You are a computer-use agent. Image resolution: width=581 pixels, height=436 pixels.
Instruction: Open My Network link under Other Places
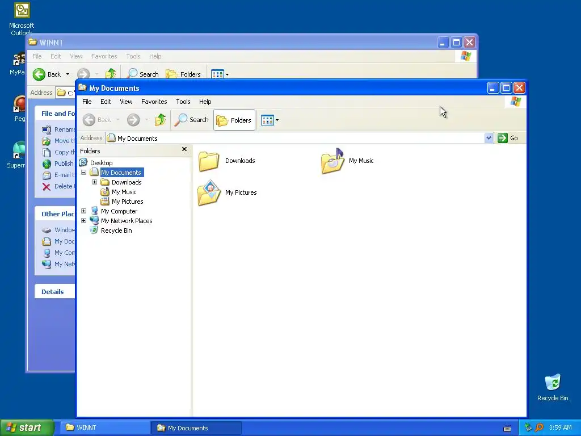tap(58, 264)
